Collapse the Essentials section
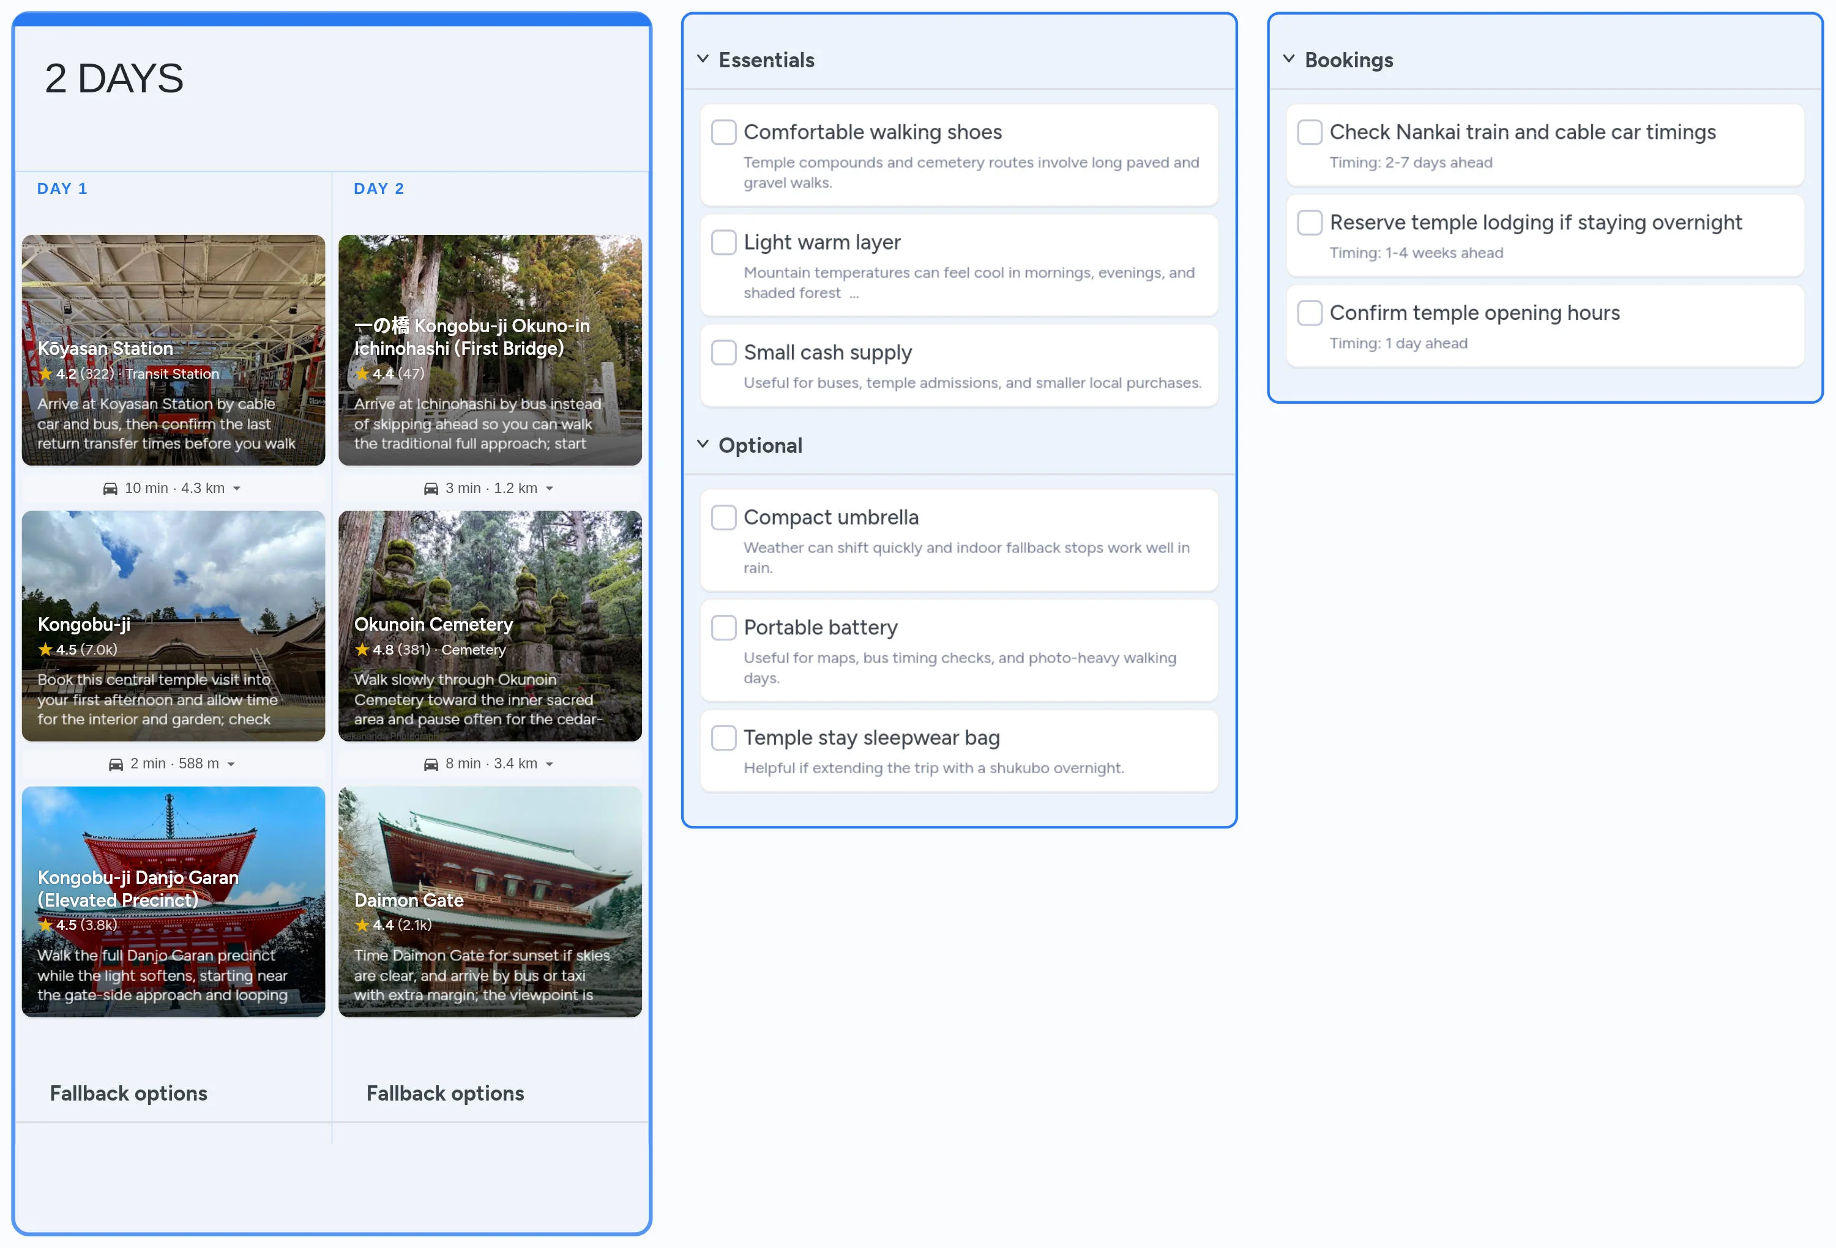Image resolution: width=1836 pixels, height=1248 pixels. [x=703, y=59]
